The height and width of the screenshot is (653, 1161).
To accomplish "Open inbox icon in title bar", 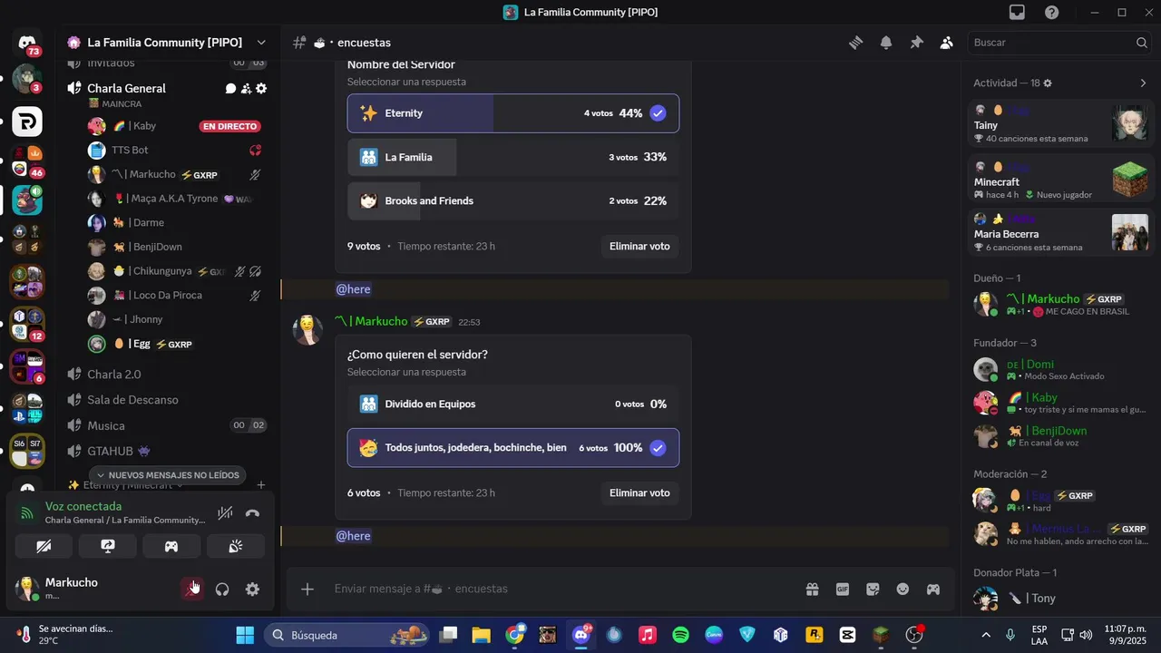I will (x=1017, y=12).
